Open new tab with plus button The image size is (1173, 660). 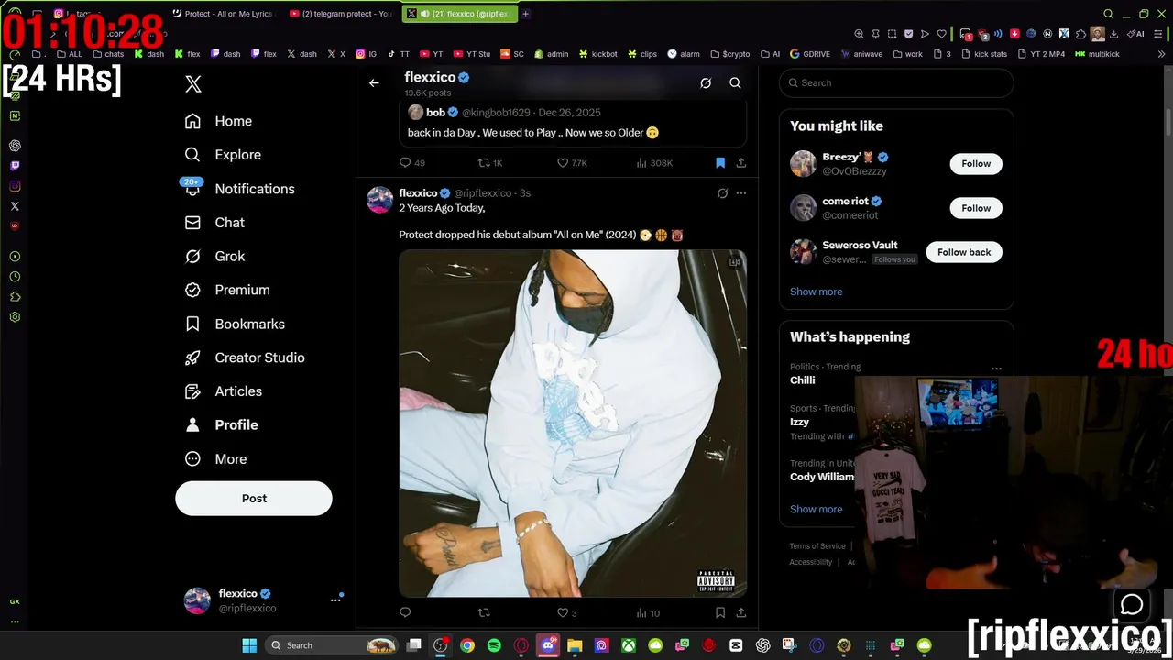click(x=525, y=14)
